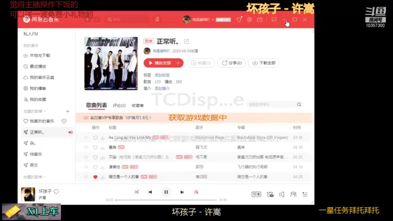Add a new playlist with plus icon

pos(67,111)
